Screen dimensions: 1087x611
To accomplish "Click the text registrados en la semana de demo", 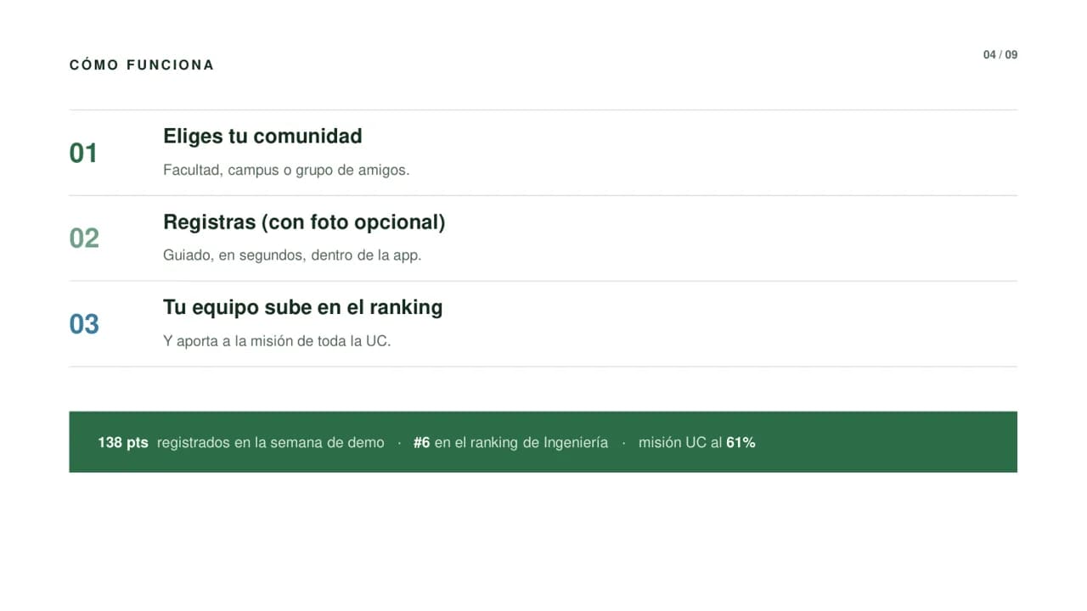I will (271, 442).
